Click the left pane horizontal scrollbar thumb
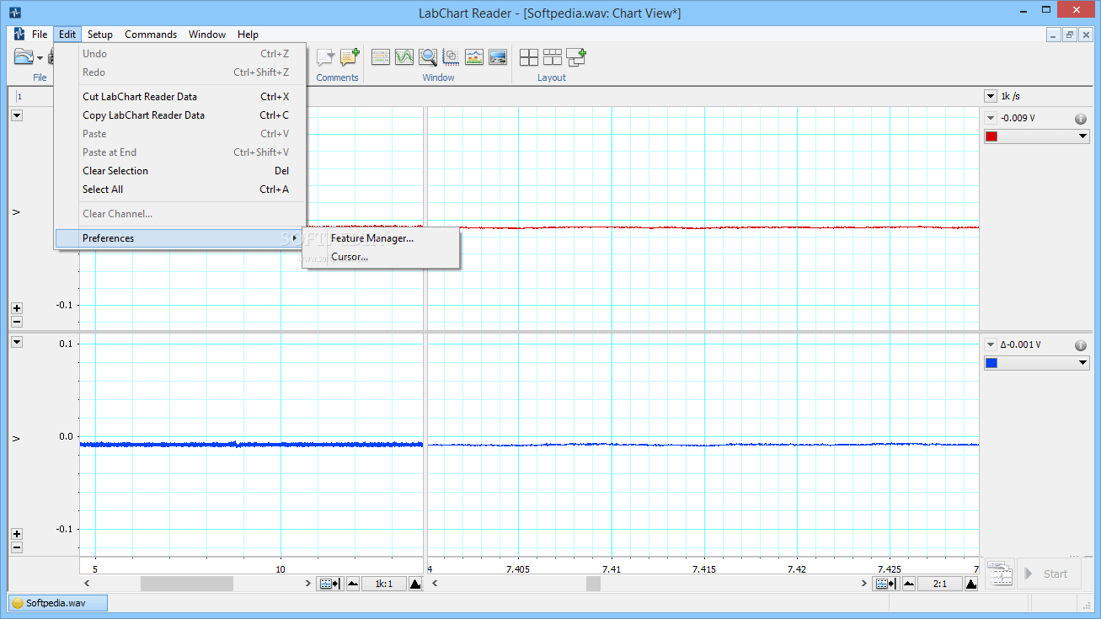Screen dimensions: 1101x619 (x=186, y=584)
